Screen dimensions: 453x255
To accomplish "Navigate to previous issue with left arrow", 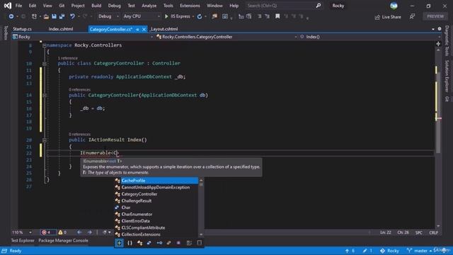I will tap(79, 232).
